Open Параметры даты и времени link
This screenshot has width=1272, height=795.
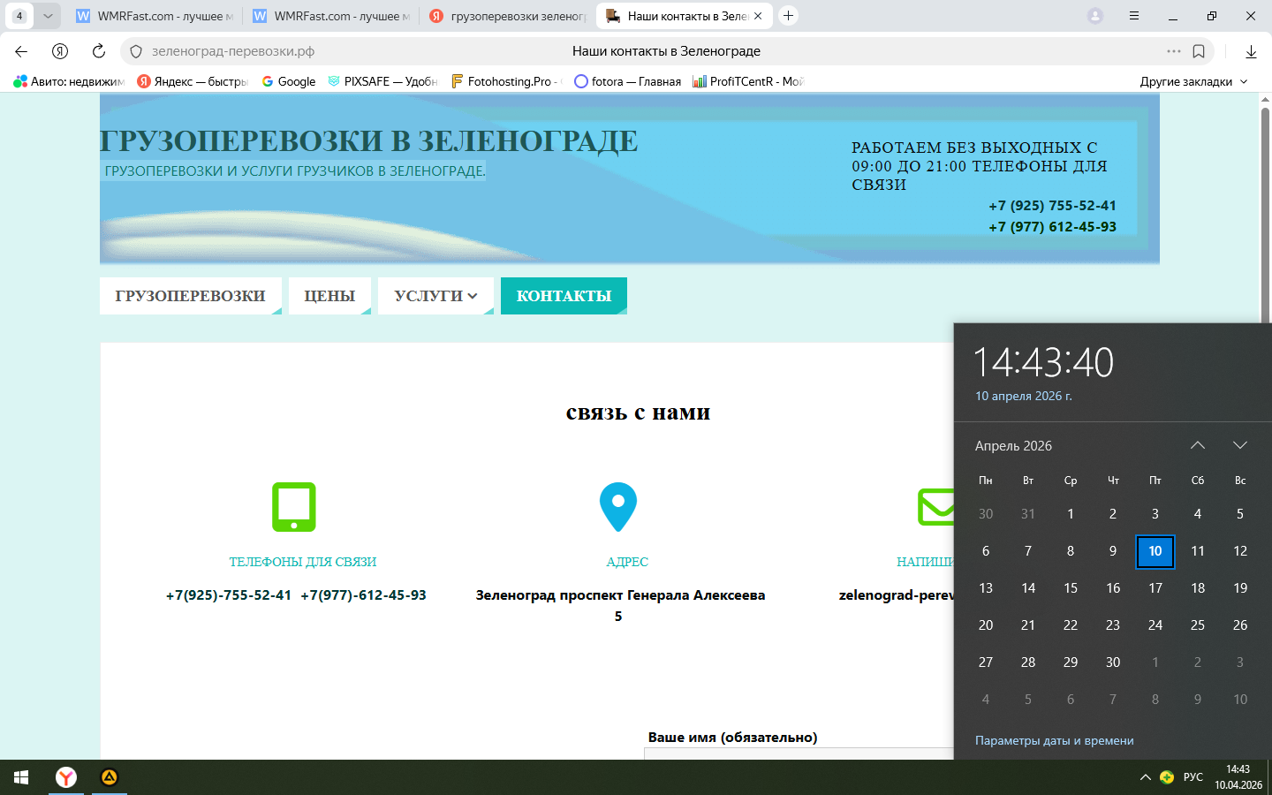click(x=1054, y=740)
